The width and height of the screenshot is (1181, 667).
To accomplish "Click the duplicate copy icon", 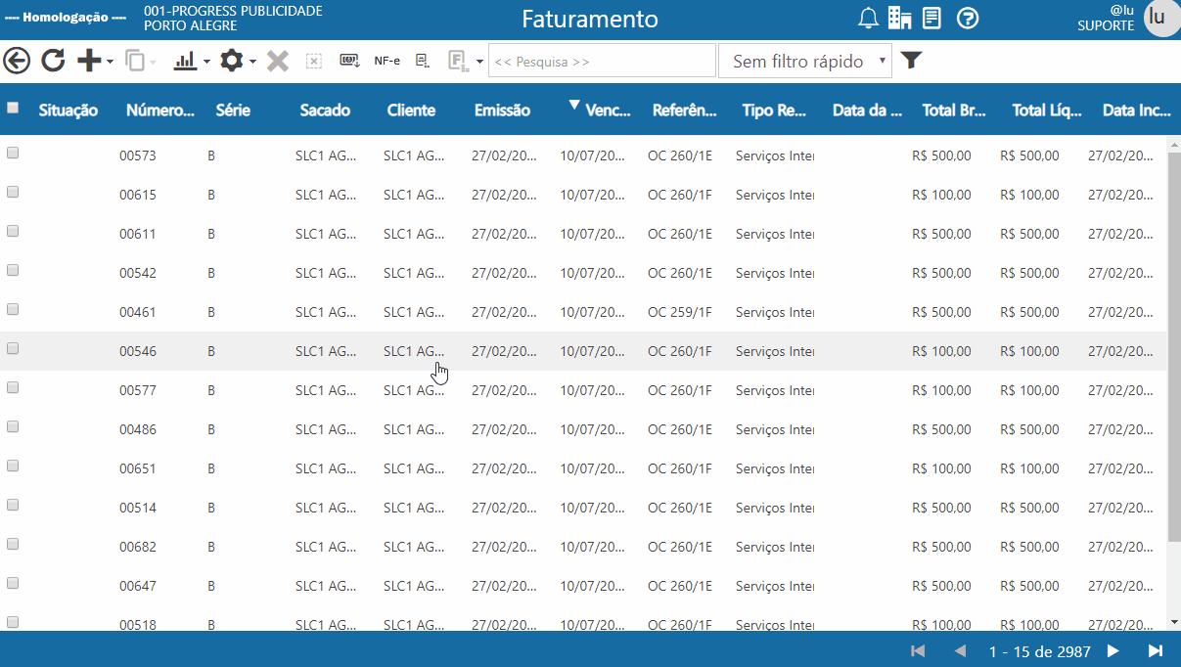I will [135, 61].
